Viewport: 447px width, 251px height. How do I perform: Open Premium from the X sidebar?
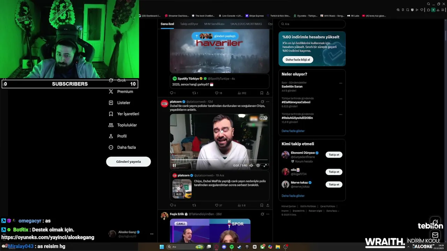(x=121, y=92)
